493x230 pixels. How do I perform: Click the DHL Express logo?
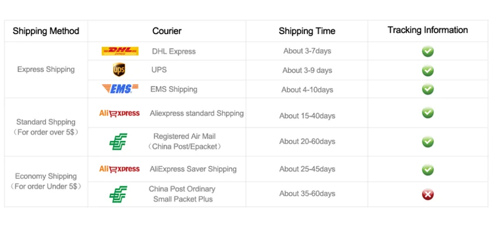[120, 51]
